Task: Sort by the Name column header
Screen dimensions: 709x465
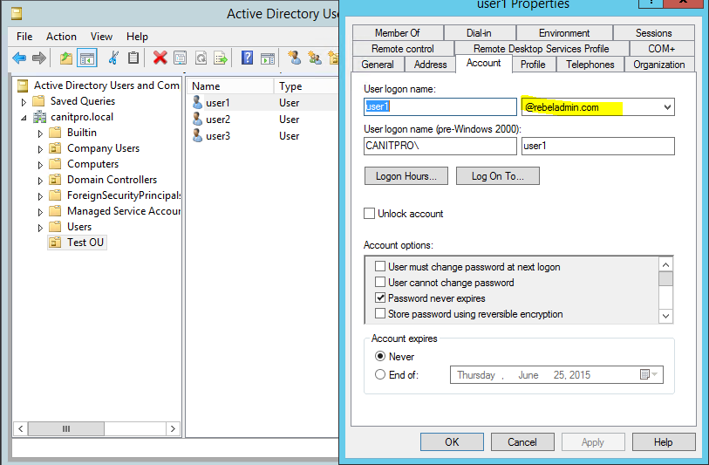Action: pos(230,86)
